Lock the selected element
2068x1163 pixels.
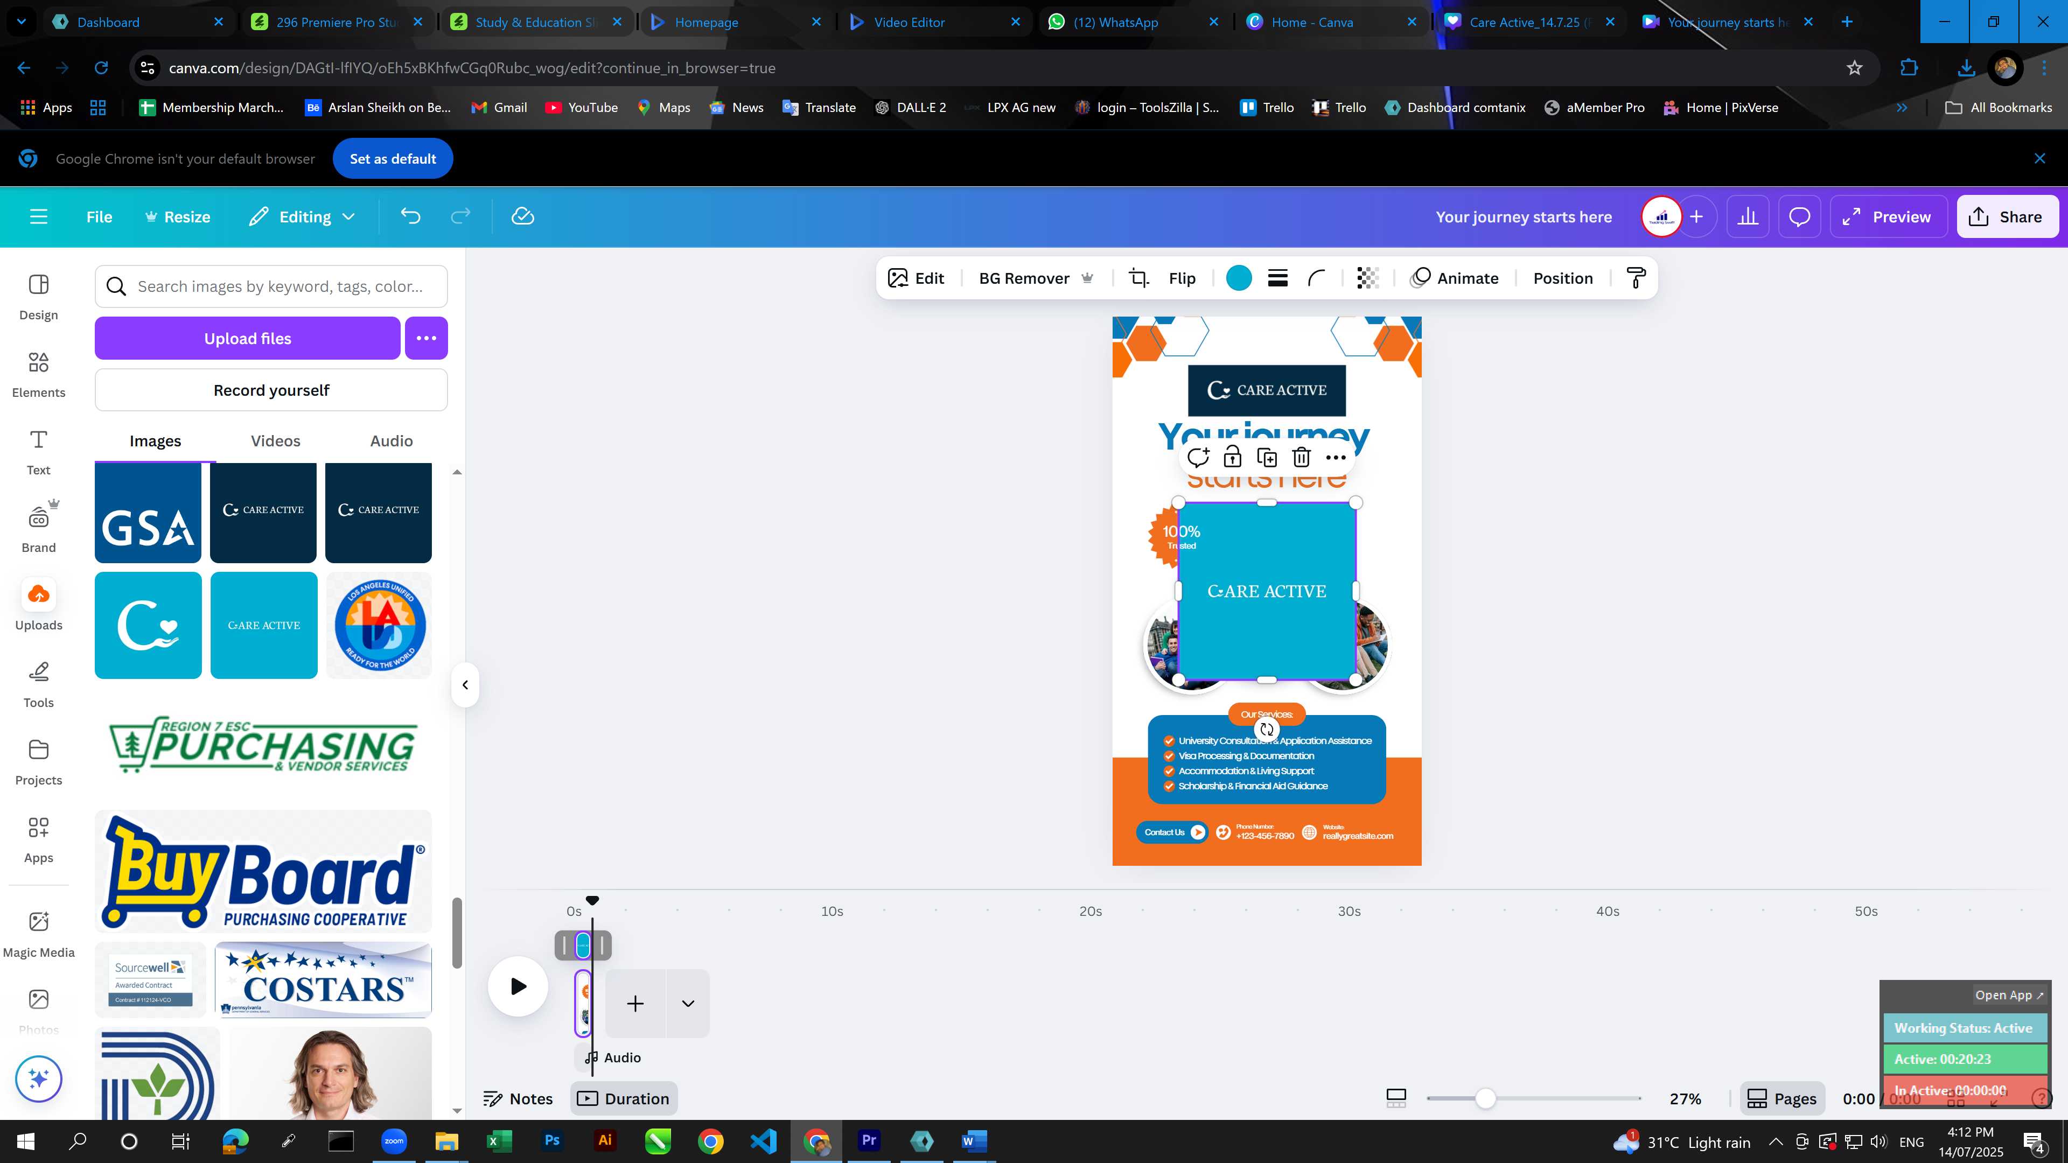tap(1232, 458)
